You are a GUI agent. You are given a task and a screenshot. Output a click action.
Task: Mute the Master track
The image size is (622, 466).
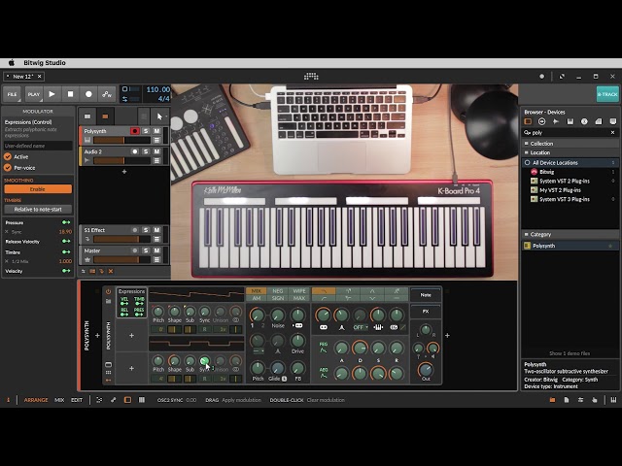tap(156, 250)
